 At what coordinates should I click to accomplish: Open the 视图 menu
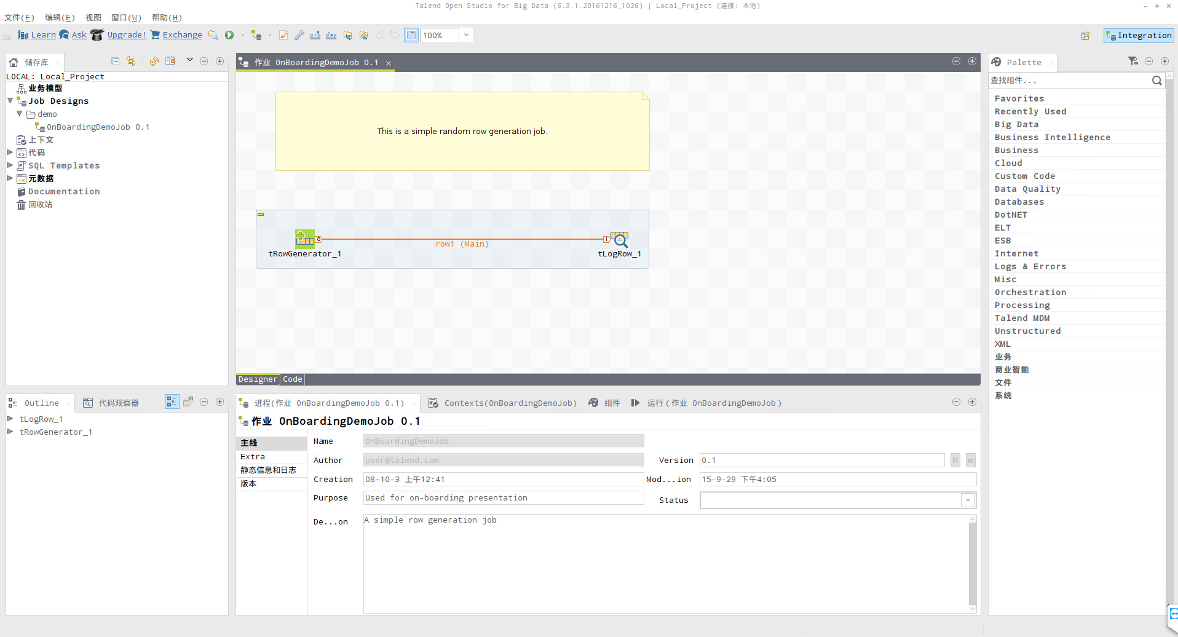93,17
